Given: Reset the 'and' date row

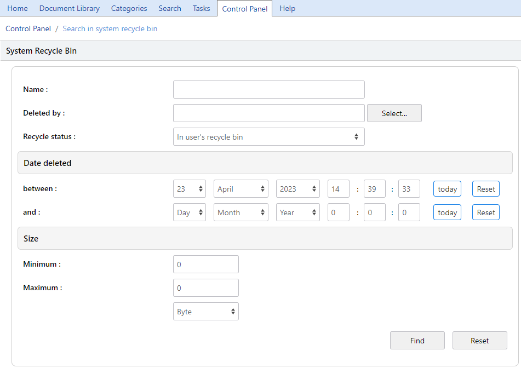Looking at the screenshot, I should (485, 212).
